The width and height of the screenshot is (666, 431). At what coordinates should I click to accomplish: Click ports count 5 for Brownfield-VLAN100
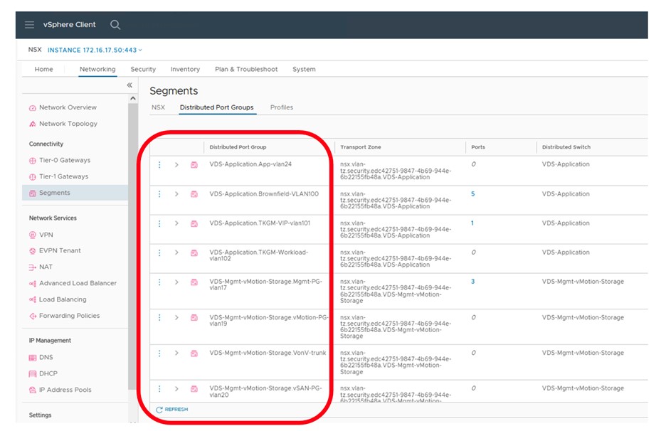(472, 194)
